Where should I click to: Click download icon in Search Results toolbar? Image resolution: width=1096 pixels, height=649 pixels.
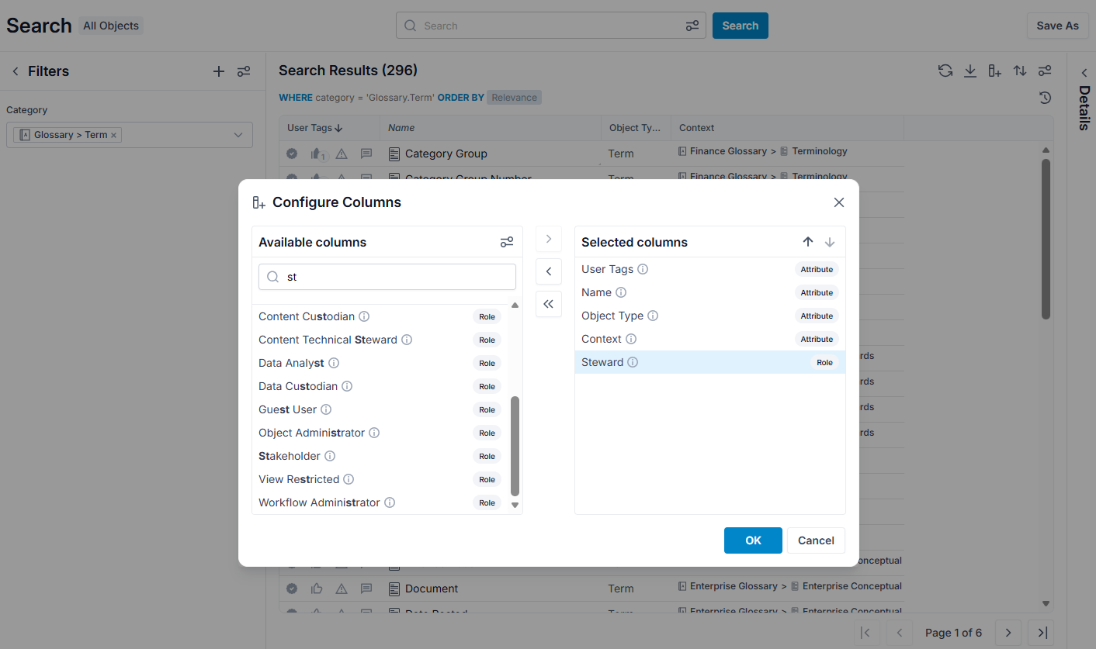point(970,71)
